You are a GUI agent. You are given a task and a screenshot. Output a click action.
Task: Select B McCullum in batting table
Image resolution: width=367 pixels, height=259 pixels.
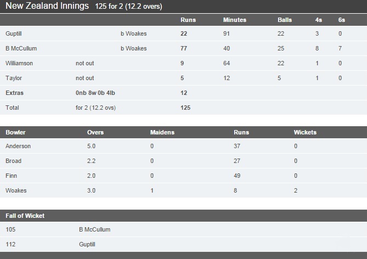coord(21,48)
